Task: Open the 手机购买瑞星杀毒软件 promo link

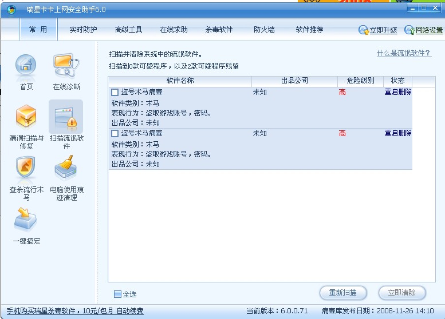Action: point(75,311)
